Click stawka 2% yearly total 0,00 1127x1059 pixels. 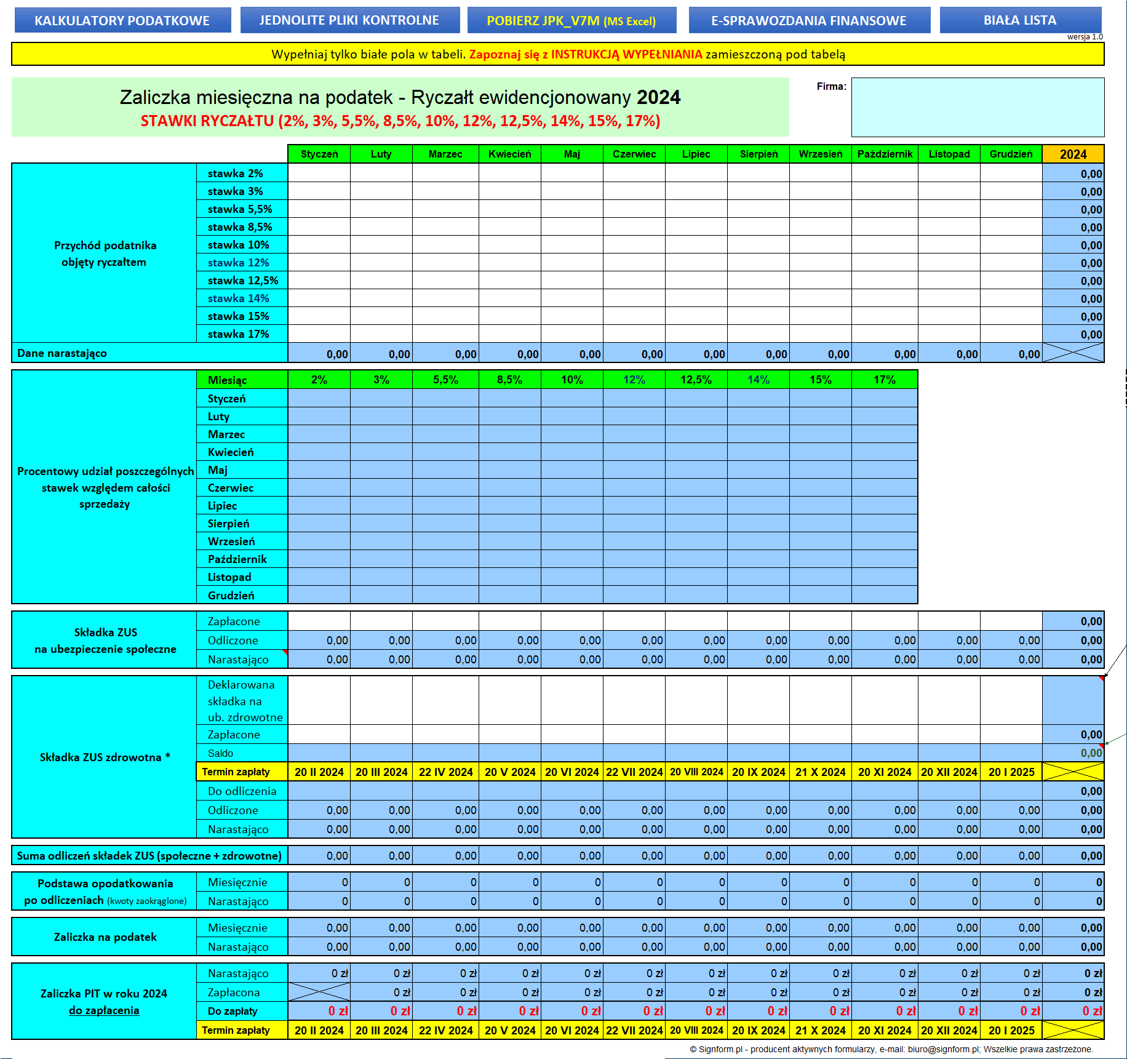click(1073, 174)
